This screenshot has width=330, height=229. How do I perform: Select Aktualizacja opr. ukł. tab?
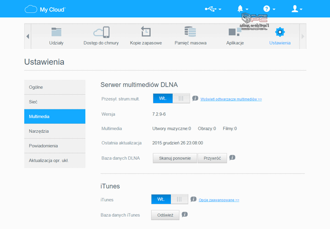point(55,160)
